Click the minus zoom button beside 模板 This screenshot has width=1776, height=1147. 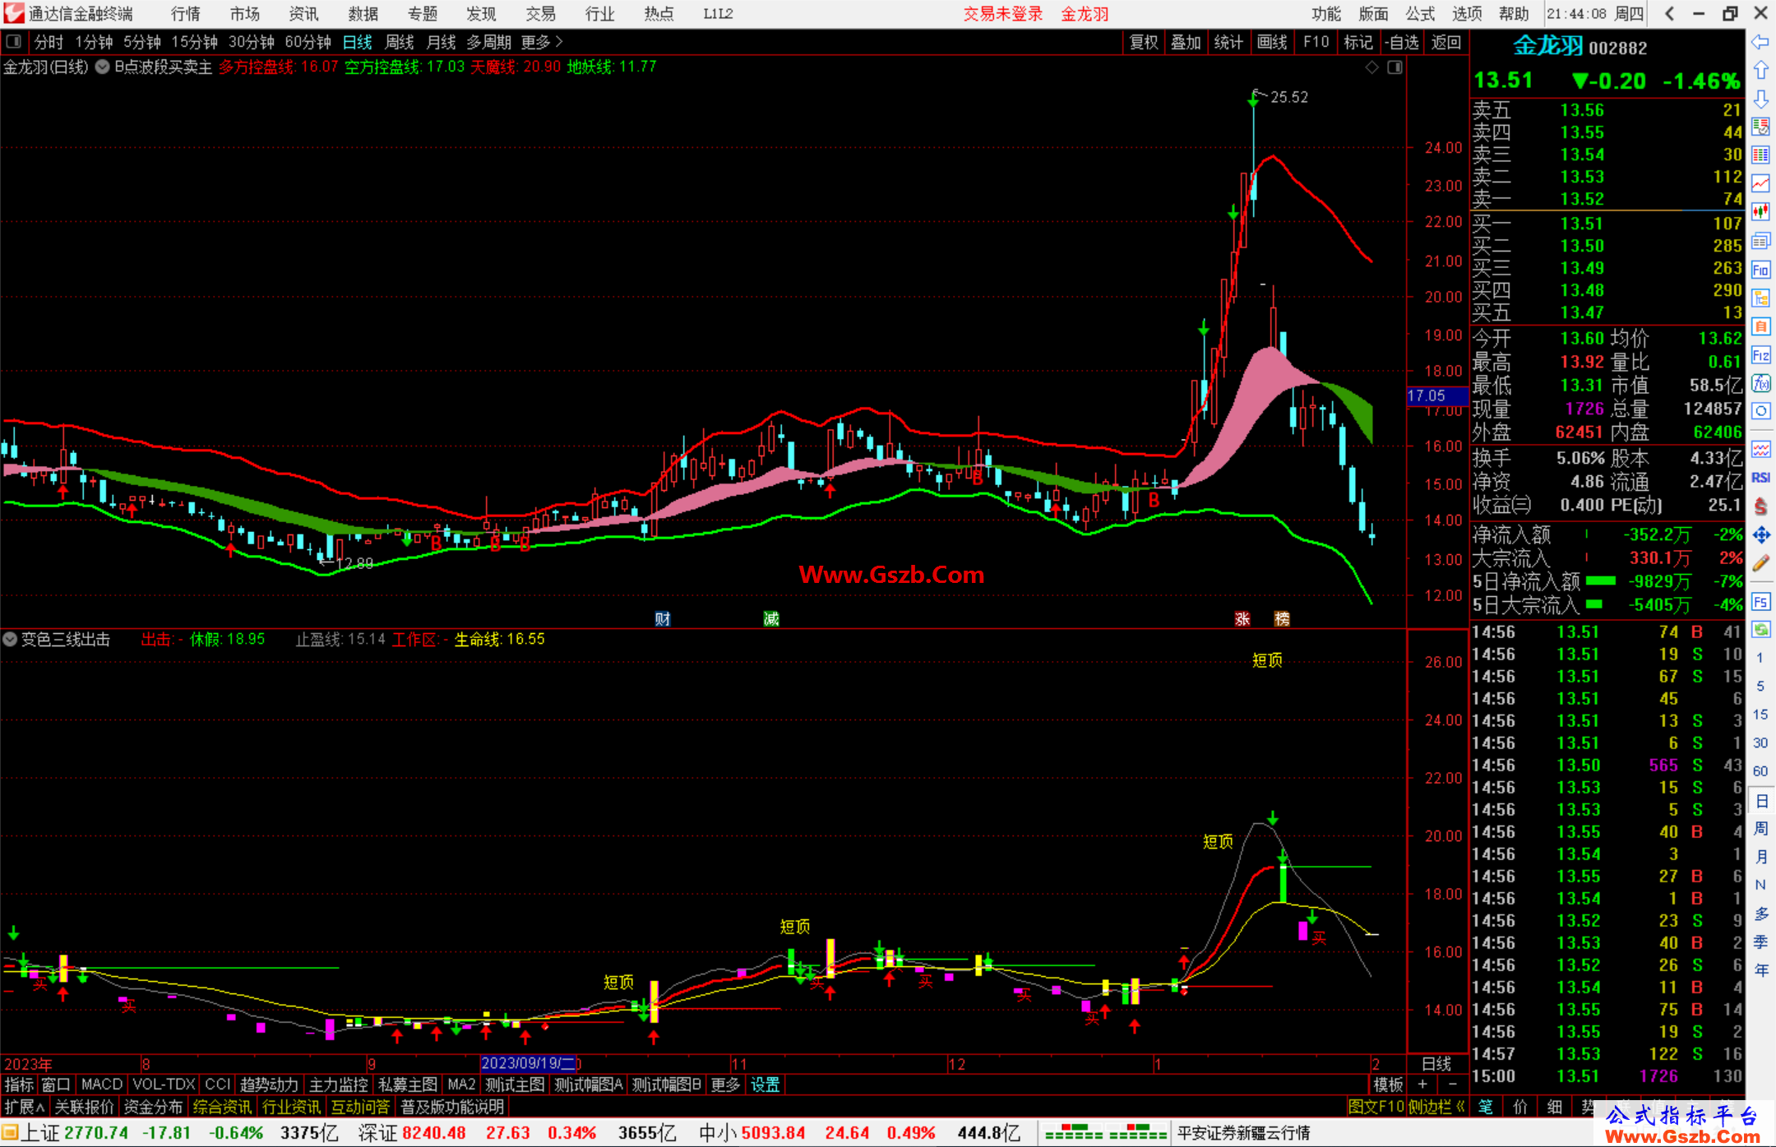click(x=1452, y=1085)
